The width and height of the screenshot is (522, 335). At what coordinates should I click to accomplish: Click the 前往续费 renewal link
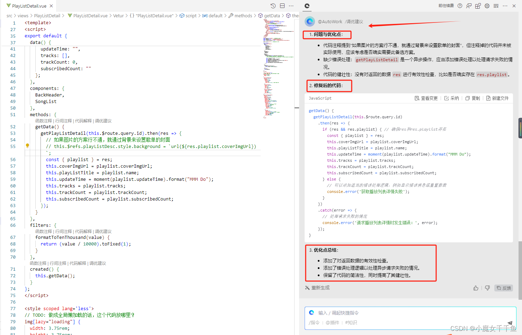[446, 6]
